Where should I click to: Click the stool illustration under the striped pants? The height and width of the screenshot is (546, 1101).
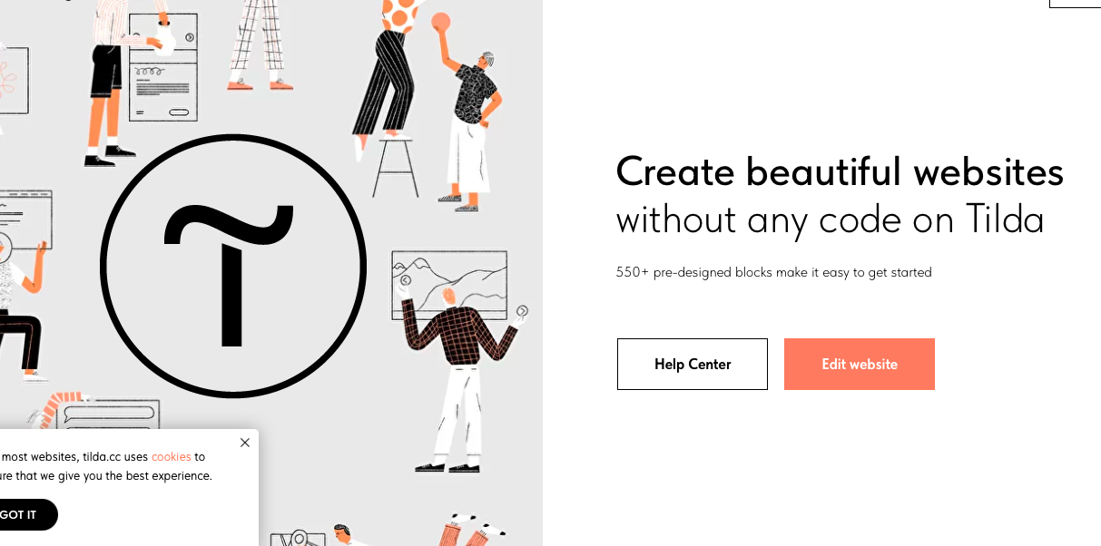[396, 168]
